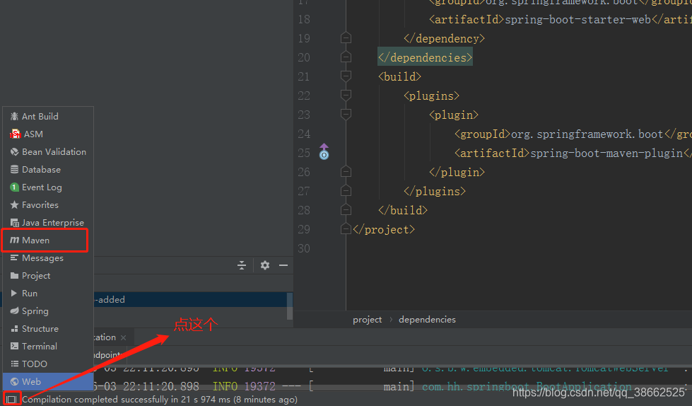692x406 pixels.
Task: Click 'dependencies' in the XML breadcrumb
Action: point(427,320)
